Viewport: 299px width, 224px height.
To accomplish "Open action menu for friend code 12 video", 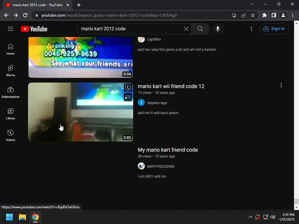I will click(281, 85).
